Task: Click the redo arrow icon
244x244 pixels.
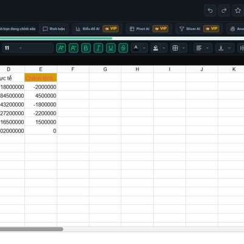Action: [224, 10]
